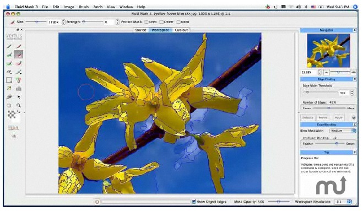Collapse the Tip panel
This screenshot has height=211, width=363.
[354, 152]
